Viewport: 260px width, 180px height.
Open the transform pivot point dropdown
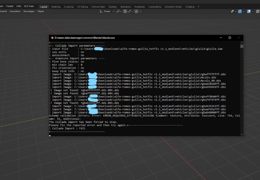tap(119, 11)
